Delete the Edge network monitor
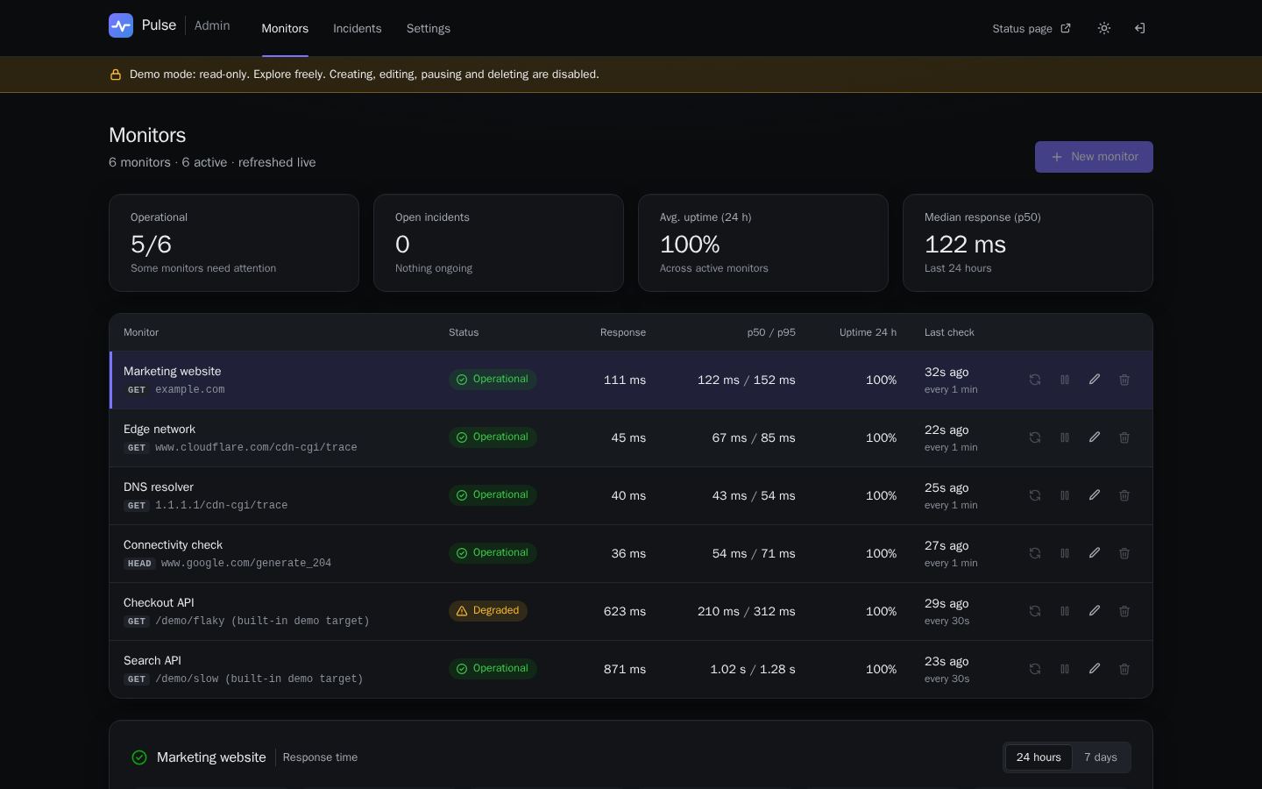 [1124, 437]
